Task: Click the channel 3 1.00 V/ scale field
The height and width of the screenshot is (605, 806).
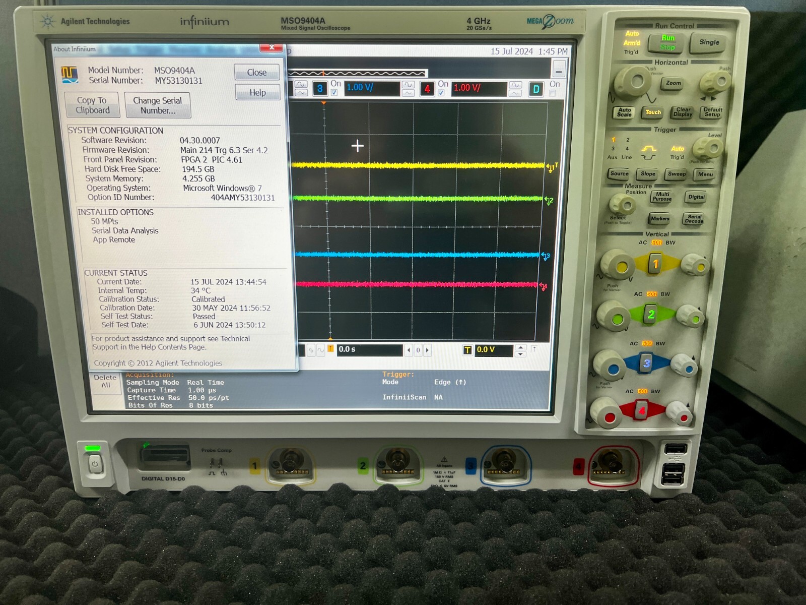Action: pyautogui.click(x=372, y=88)
